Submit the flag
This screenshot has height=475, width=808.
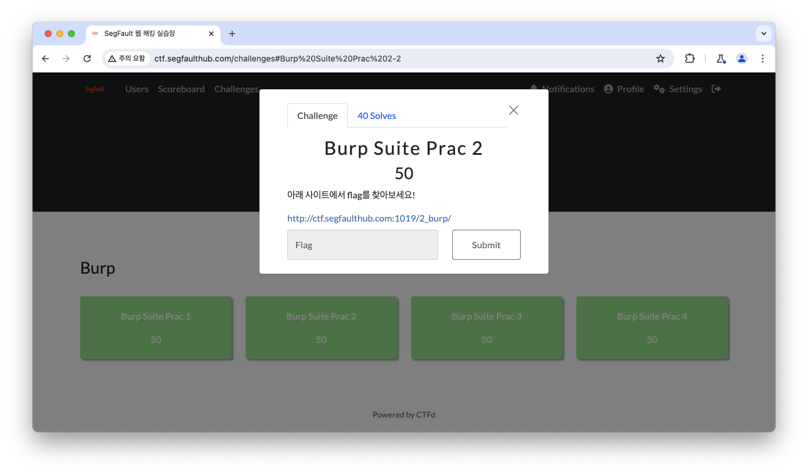(x=486, y=245)
